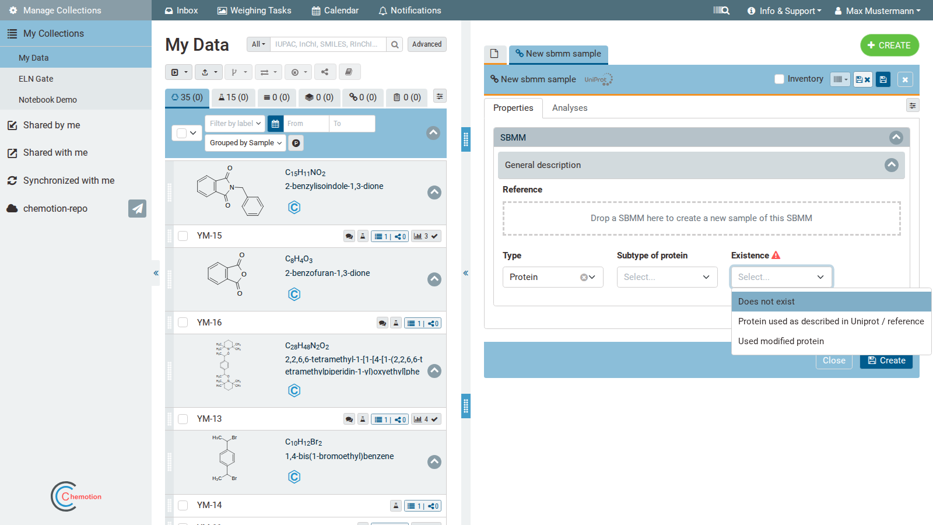Image resolution: width=933 pixels, height=525 pixels.
Task: Click chemotion-repo paper plane send icon
Action: coord(137,208)
